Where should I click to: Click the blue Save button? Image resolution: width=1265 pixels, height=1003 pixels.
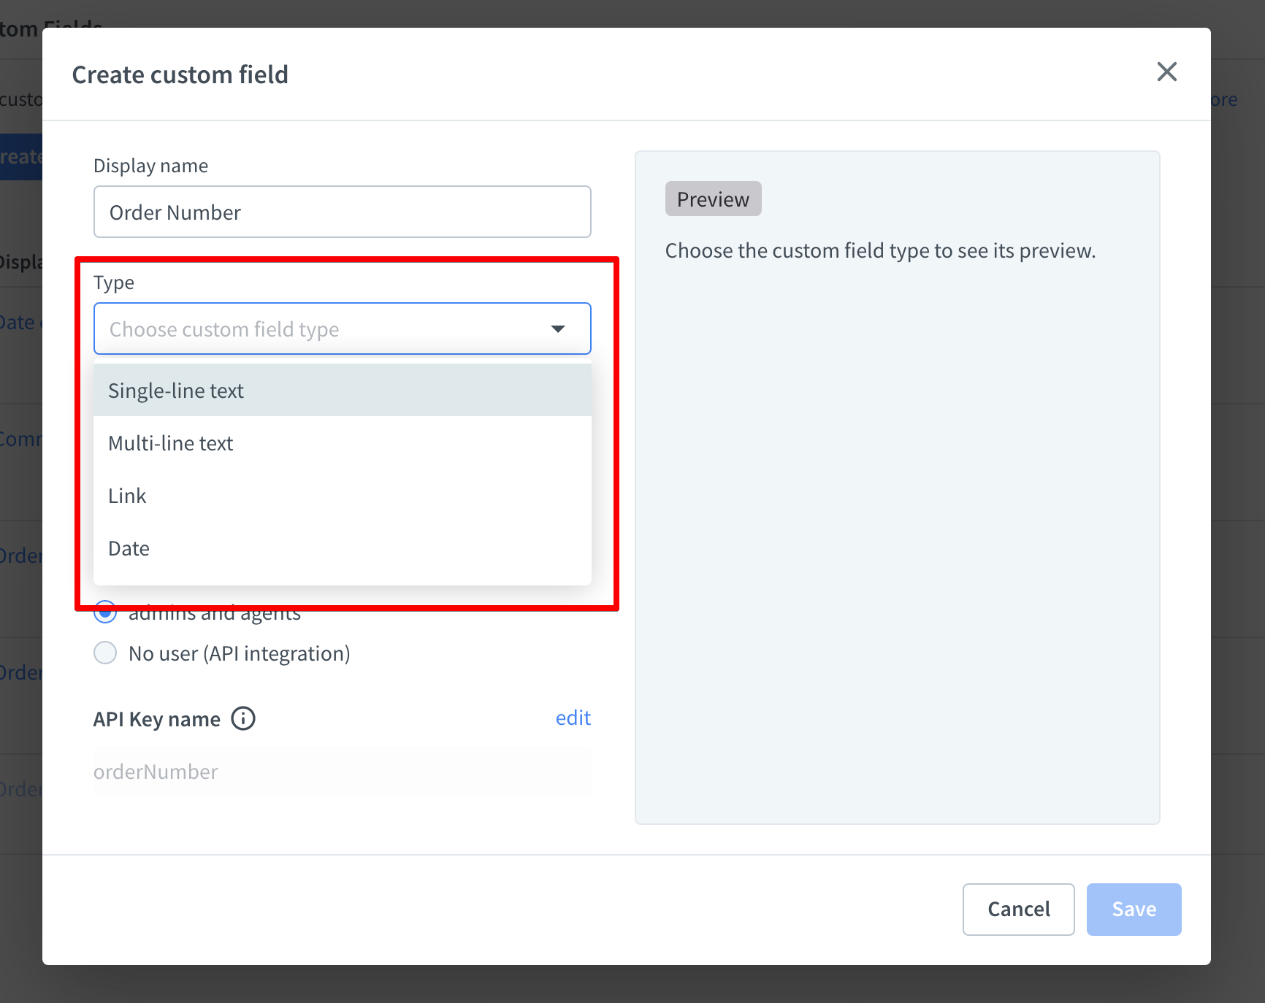[x=1134, y=909]
